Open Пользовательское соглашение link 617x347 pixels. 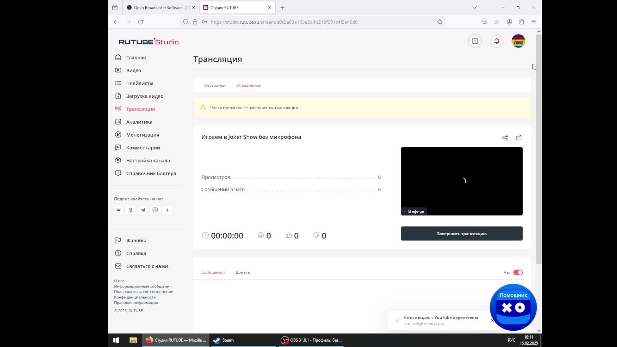[x=144, y=292]
